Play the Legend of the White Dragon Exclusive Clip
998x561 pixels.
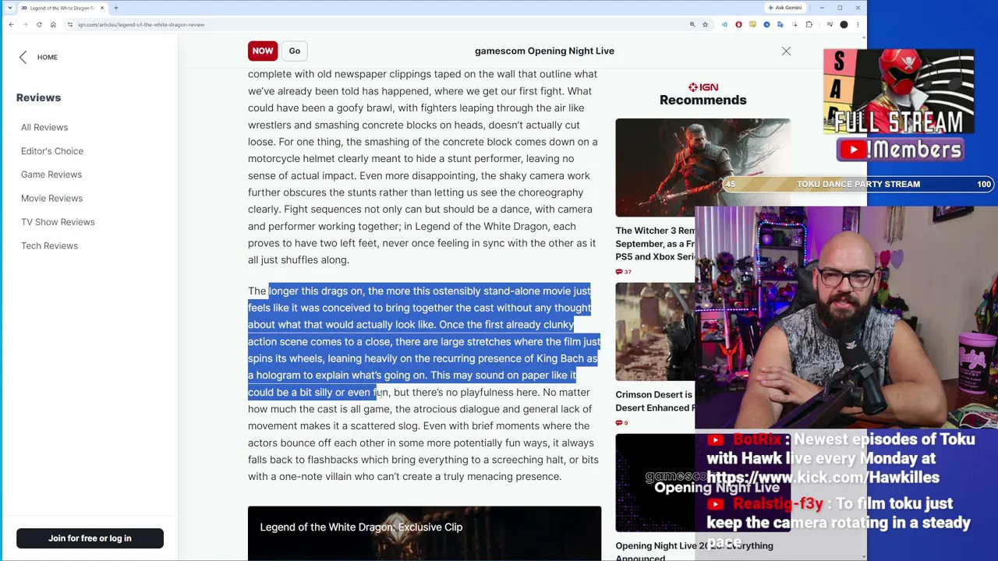(424, 534)
